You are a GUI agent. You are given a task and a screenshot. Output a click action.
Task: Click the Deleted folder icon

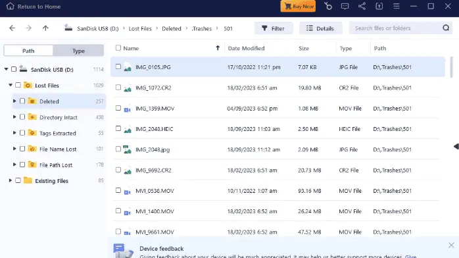[x=32, y=101]
